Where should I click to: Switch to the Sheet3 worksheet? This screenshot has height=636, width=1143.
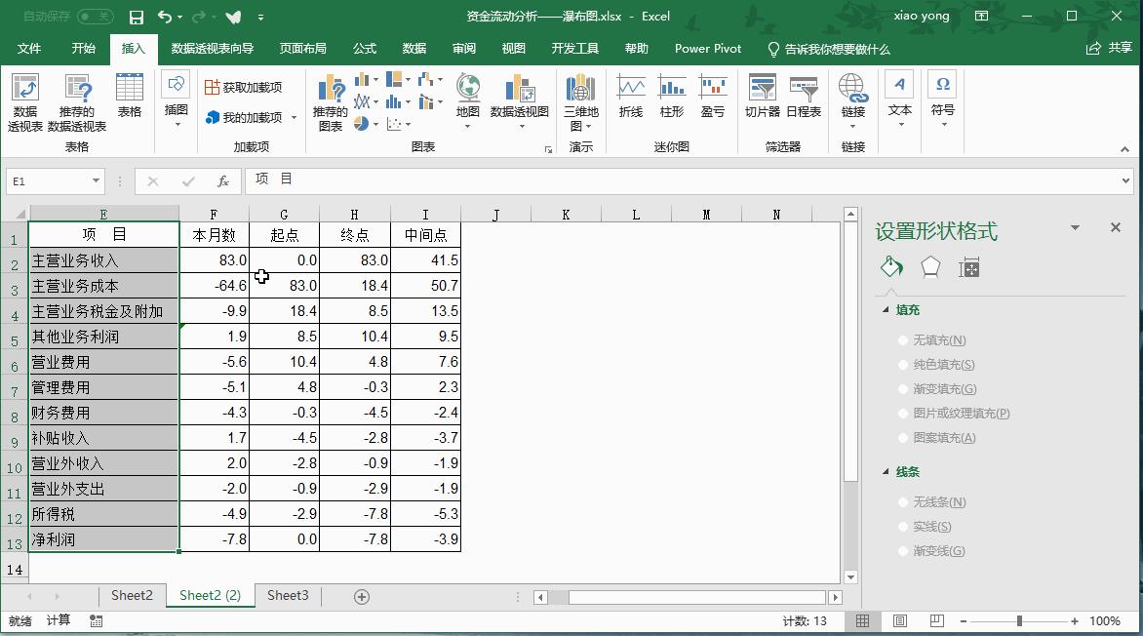pos(287,595)
